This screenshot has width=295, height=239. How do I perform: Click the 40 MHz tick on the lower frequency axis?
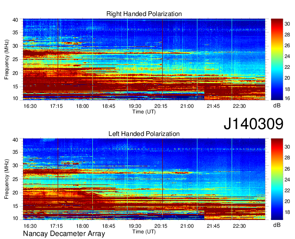coord(15,140)
